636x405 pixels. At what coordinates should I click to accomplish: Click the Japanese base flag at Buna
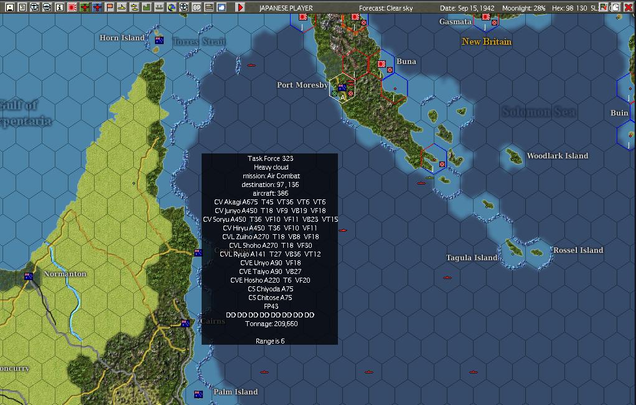[381, 63]
